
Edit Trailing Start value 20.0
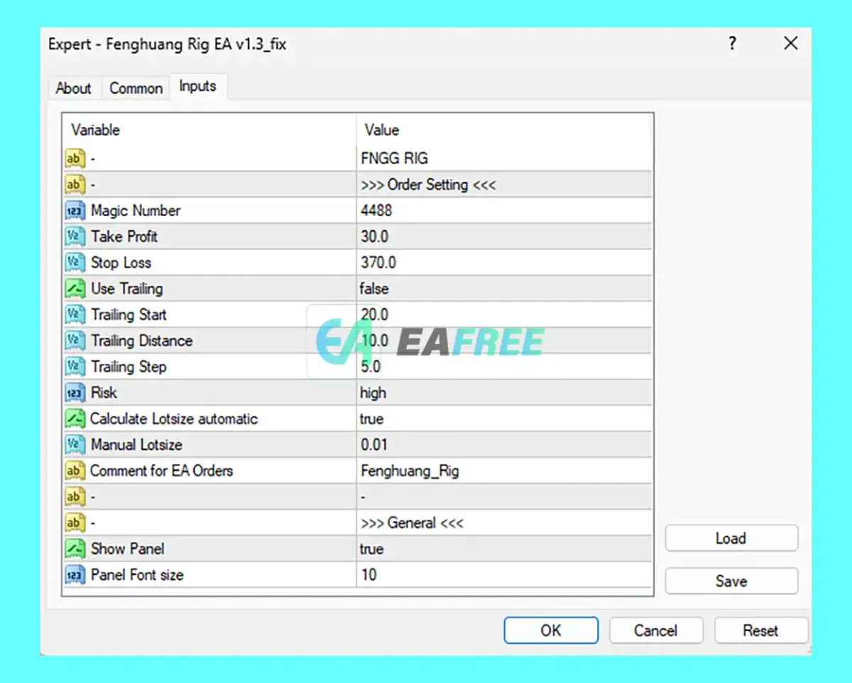(504, 315)
